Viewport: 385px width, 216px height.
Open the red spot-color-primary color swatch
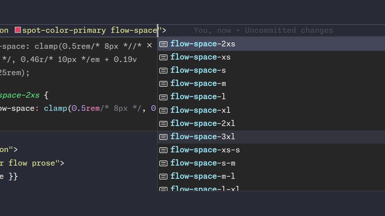pyautogui.click(x=18, y=30)
